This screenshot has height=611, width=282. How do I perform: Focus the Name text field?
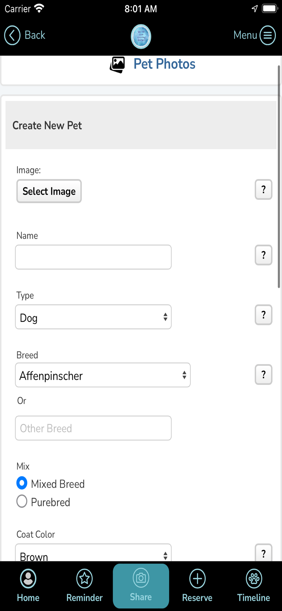[93, 257]
